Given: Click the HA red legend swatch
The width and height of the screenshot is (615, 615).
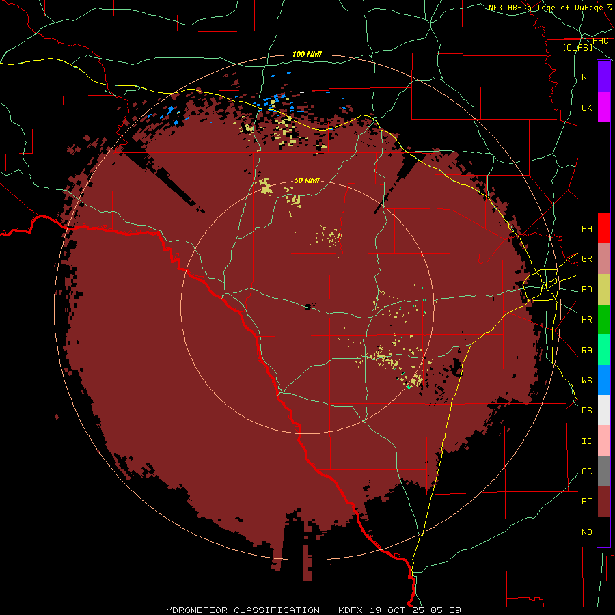Looking at the screenshot, I should [x=603, y=228].
